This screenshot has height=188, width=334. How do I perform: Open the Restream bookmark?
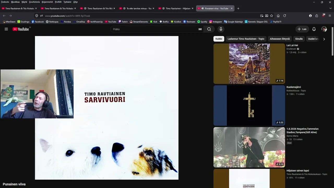(189, 22)
